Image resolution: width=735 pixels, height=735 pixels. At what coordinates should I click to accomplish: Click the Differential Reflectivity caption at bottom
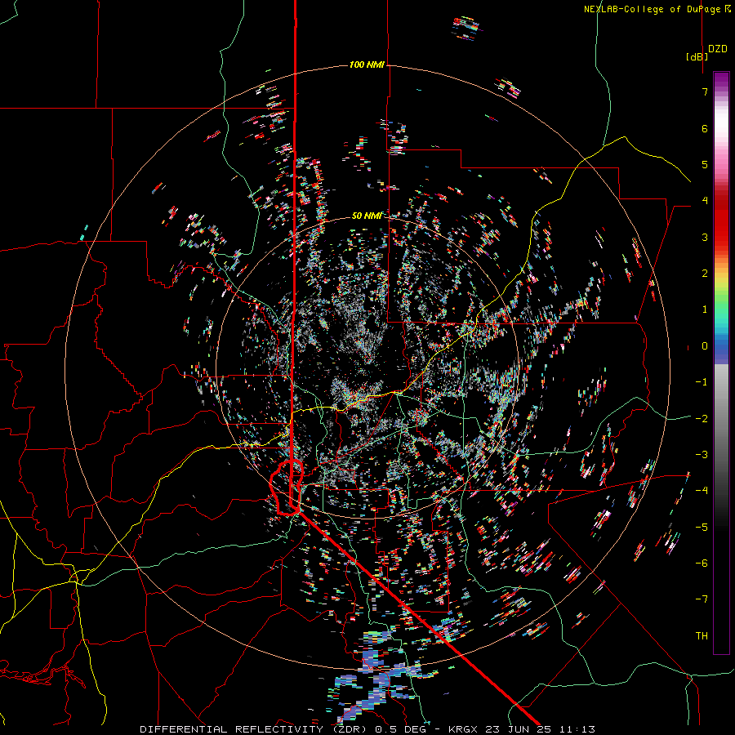pyautogui.click(x=367, y=729)
